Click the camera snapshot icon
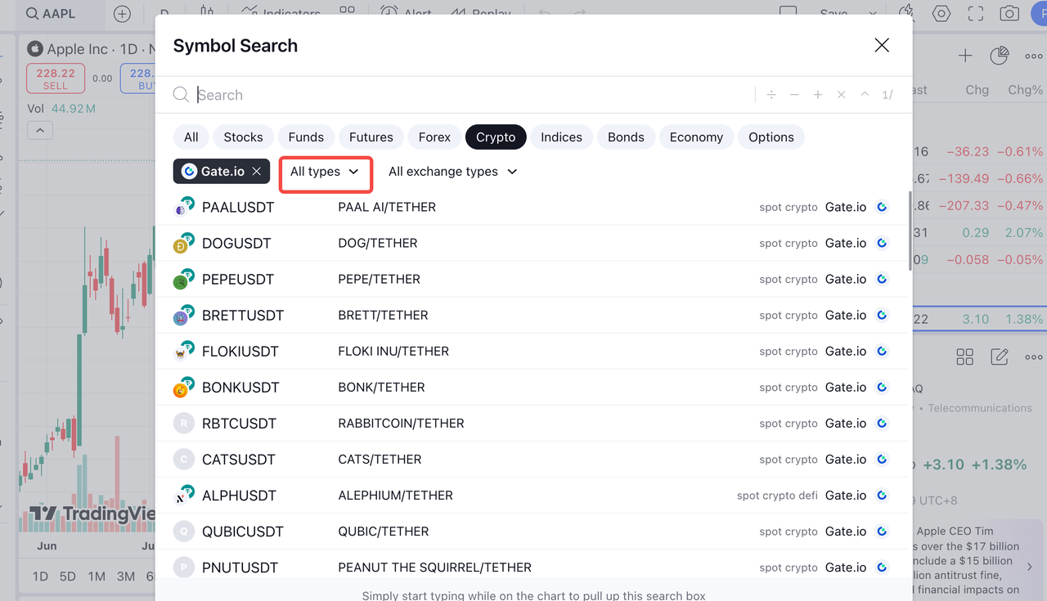The width and height of the screenshot is (1047, 601). tap(1009, 13)
